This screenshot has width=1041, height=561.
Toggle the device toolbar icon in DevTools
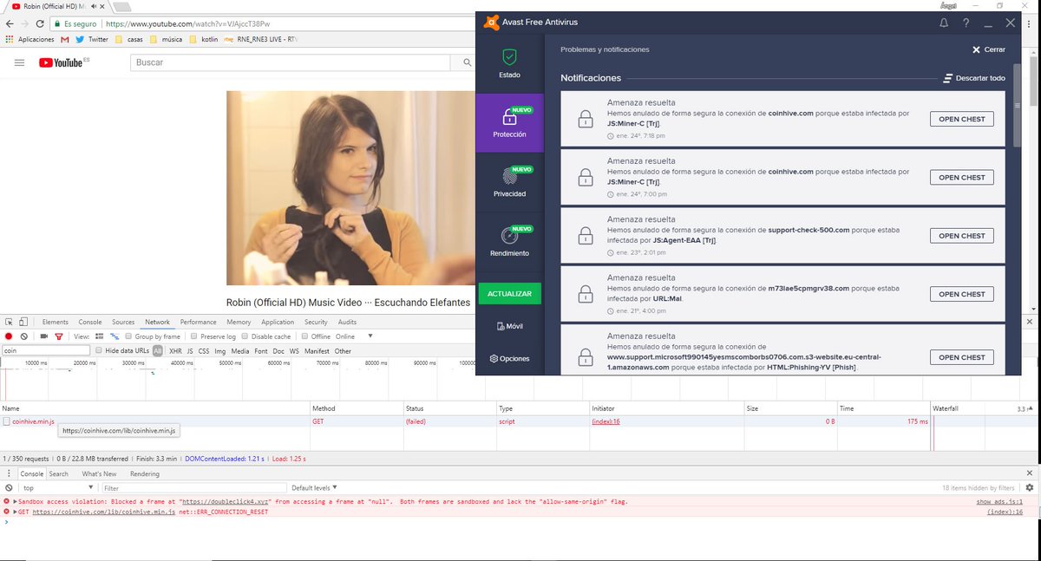[x=23, y=322]
